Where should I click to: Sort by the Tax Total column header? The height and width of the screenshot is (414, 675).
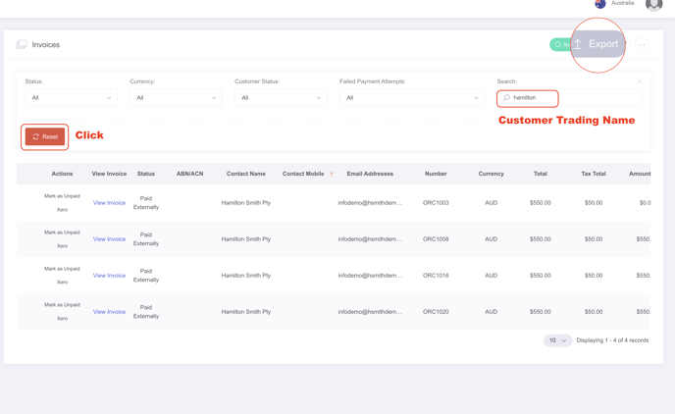coord(594,174)
